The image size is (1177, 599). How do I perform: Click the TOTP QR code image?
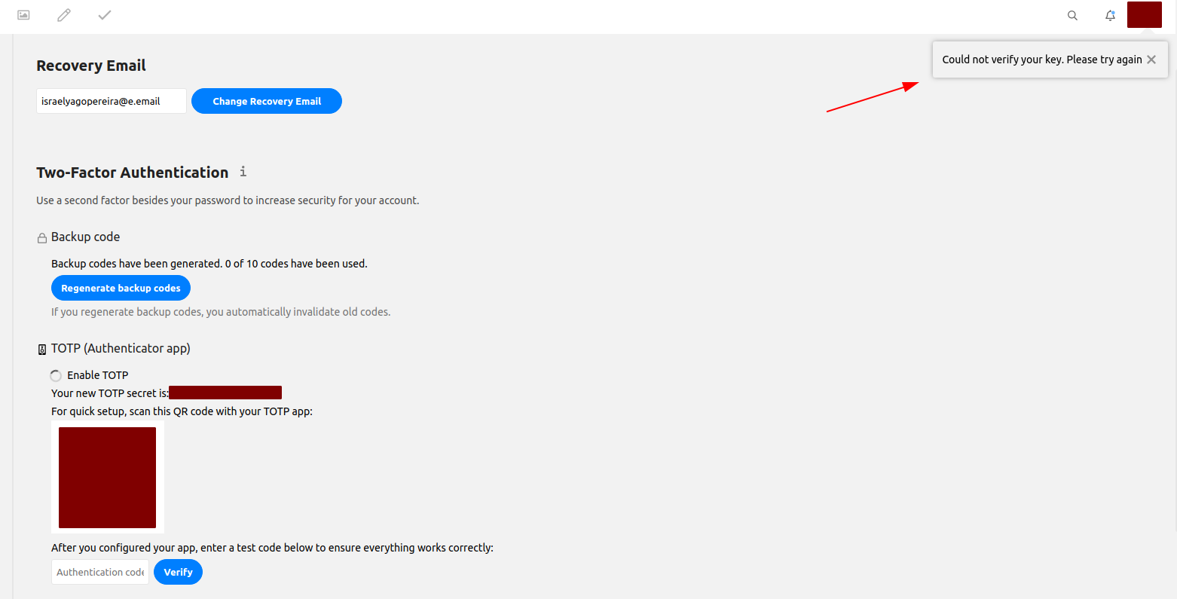pos(107,477)
